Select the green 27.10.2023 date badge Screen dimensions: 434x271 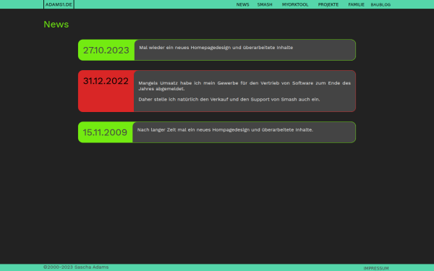pyautogui.click(x=106, y=50)
